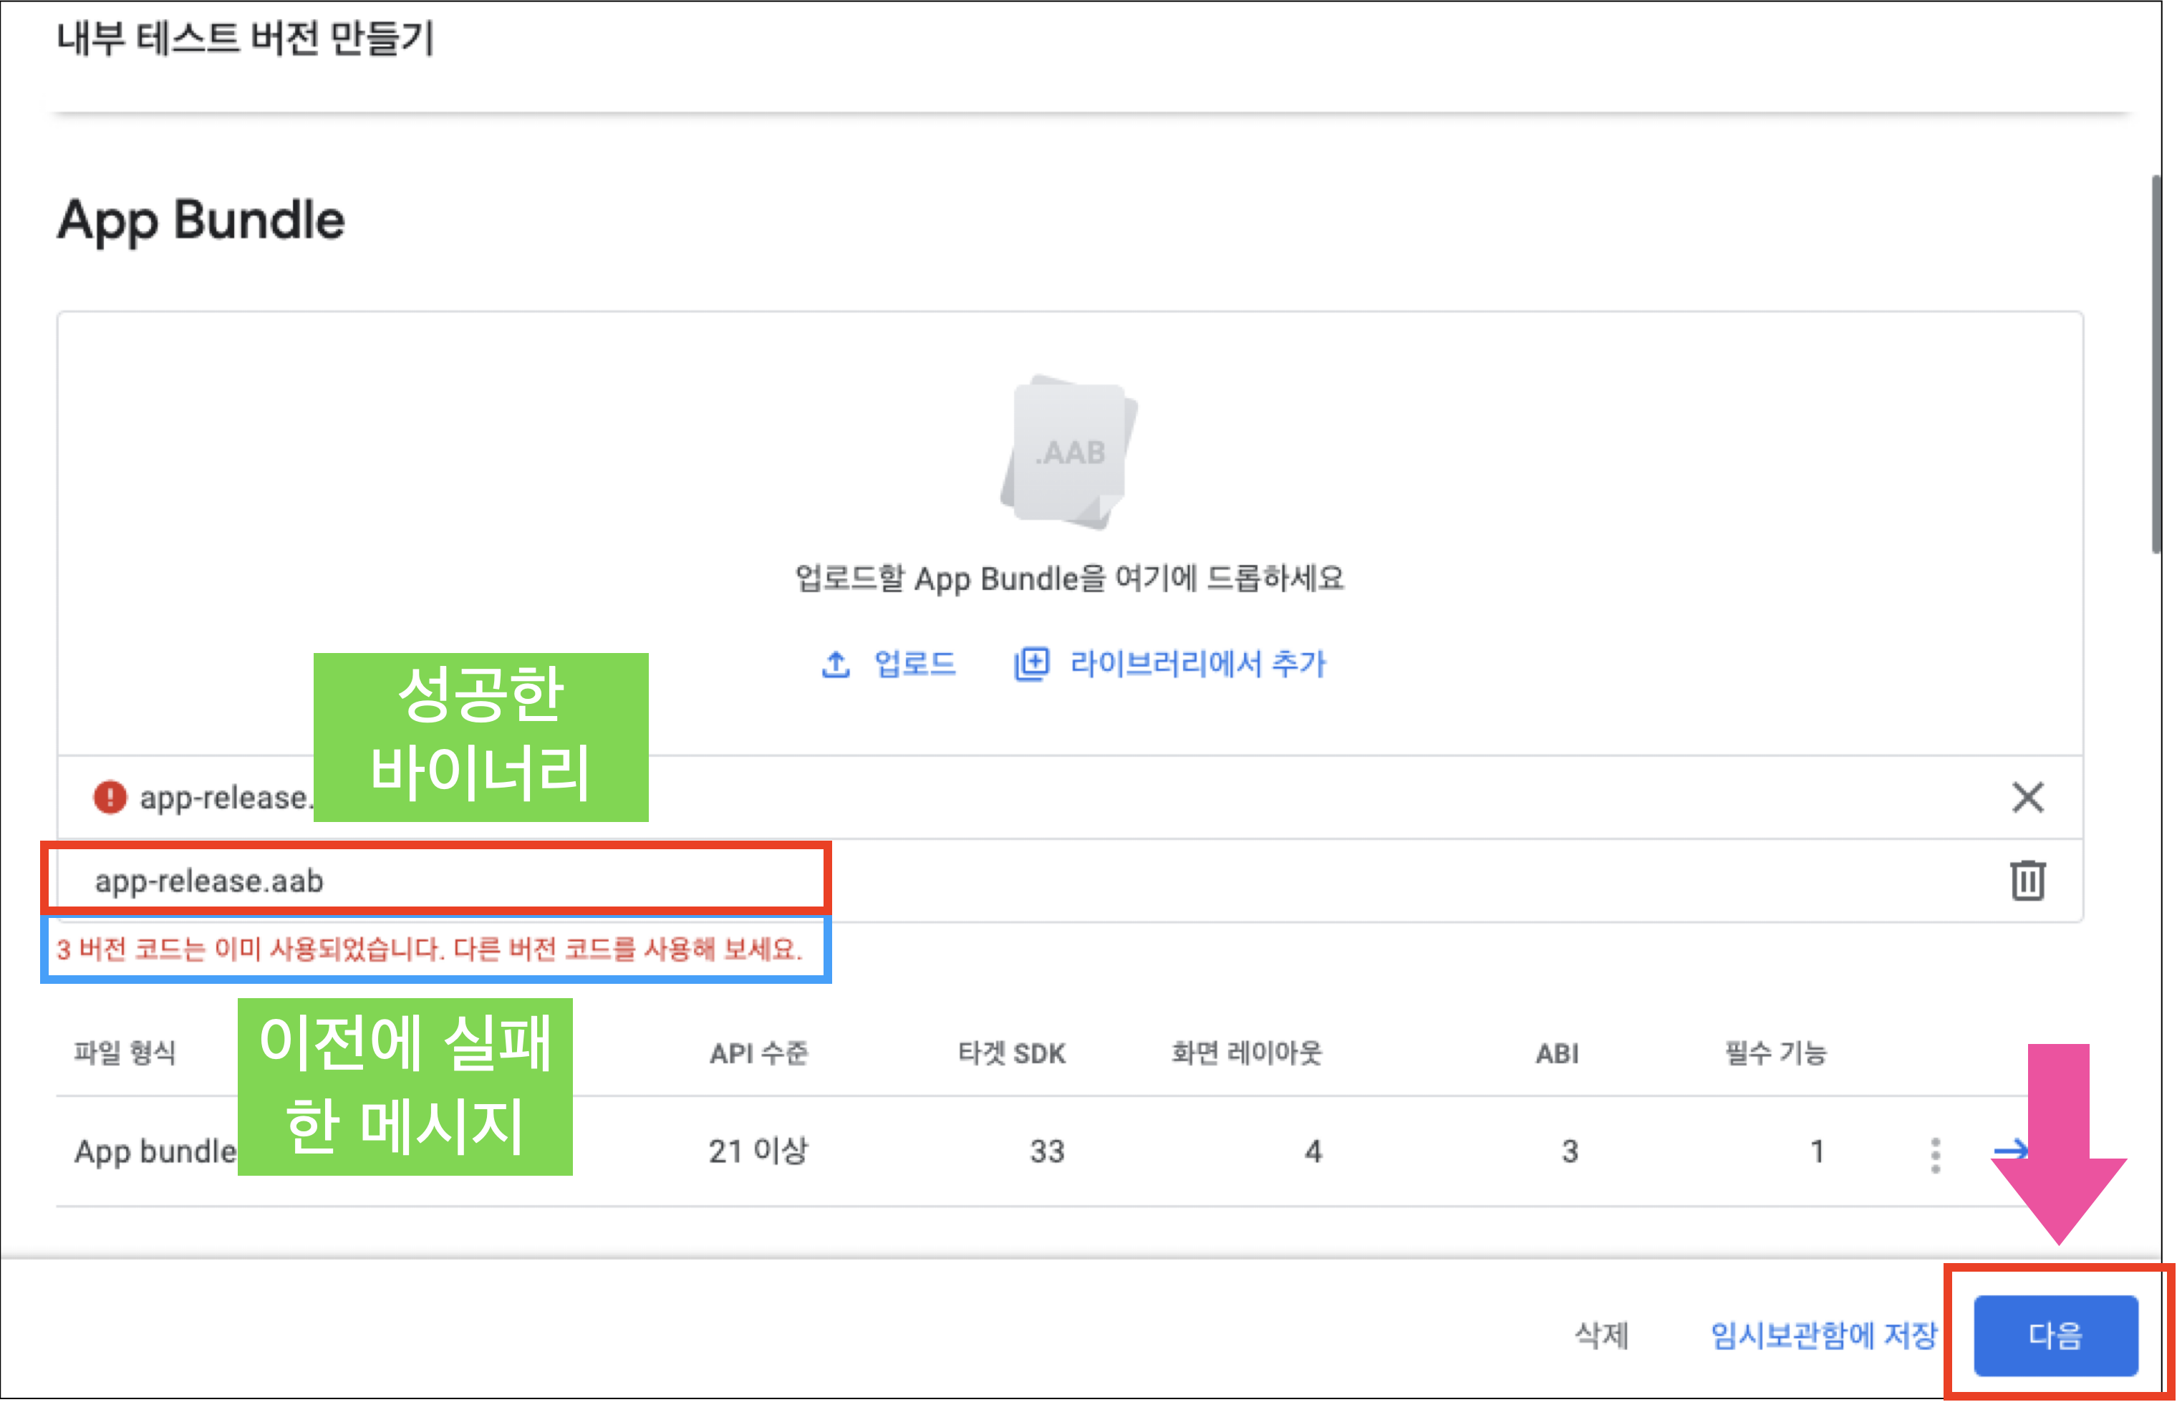Viewport: 2177px width, 1402px height.
Task: Click the 필수 기능 column header
Action: tap(1775, 1053)
